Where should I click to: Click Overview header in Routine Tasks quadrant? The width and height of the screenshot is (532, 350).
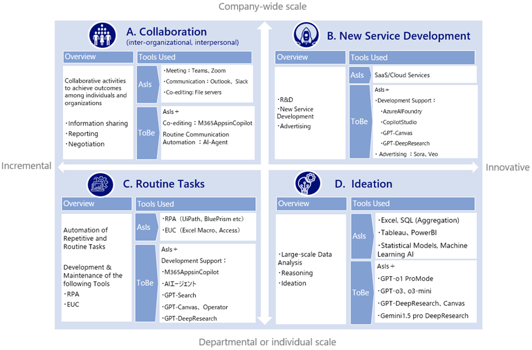[x=97, y=204]
